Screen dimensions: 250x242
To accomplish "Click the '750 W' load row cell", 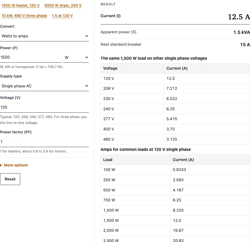I will click(x=135, y=200).
